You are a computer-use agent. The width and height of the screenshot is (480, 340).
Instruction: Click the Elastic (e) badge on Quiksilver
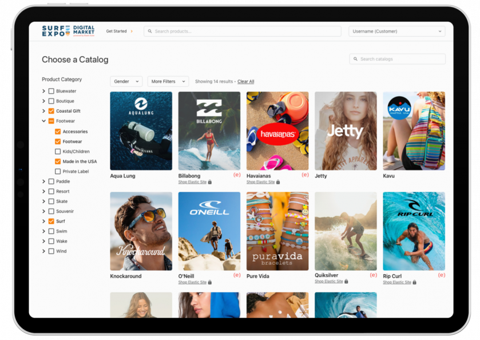point(374,275)
